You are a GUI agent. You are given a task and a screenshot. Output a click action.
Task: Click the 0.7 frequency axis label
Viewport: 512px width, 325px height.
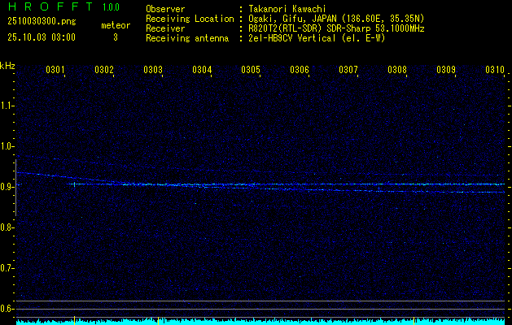pos(7,268)
